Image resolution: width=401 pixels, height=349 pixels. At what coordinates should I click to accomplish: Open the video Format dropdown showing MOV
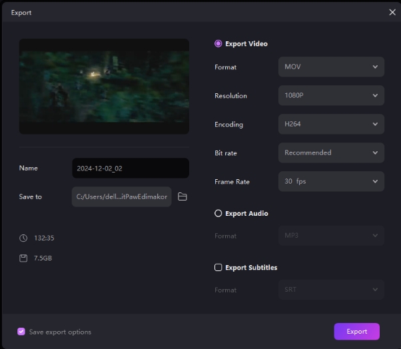point(331,67)
